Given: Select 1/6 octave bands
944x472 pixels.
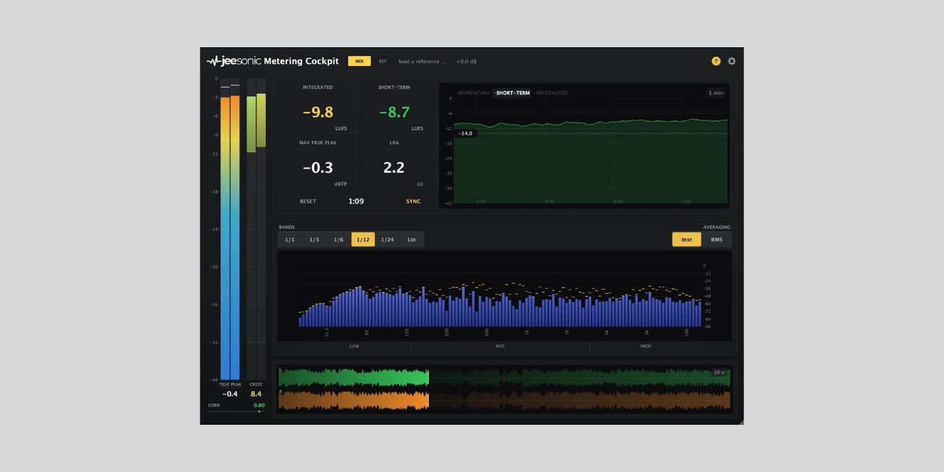Looking at the screenshot, I should 338,239.
